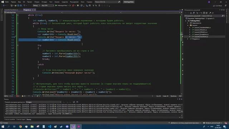Open File Explorer from the taskbar

pos(32,126)
